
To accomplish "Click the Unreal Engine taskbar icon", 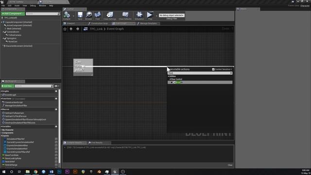I will (115, 172).
